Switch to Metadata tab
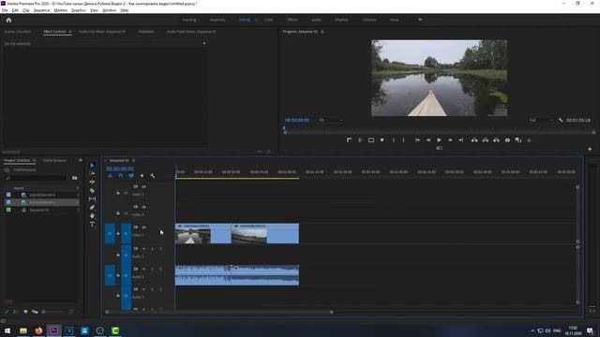 click(x=146, y=32)
